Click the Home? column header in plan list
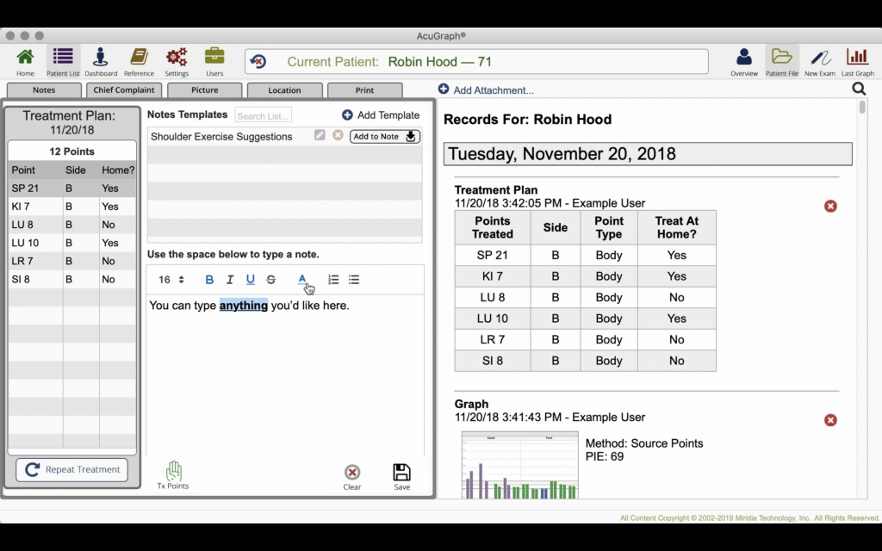 (x=117, y=170)
